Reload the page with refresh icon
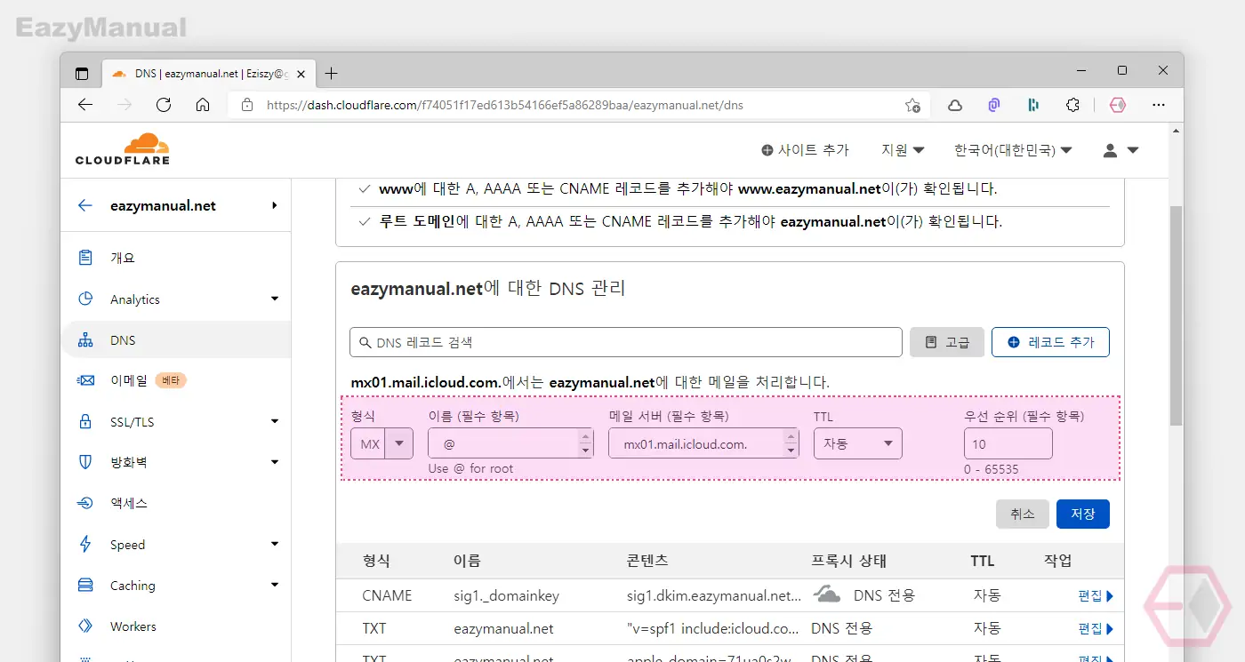The image size is (1245, 662). coord(164,105)
